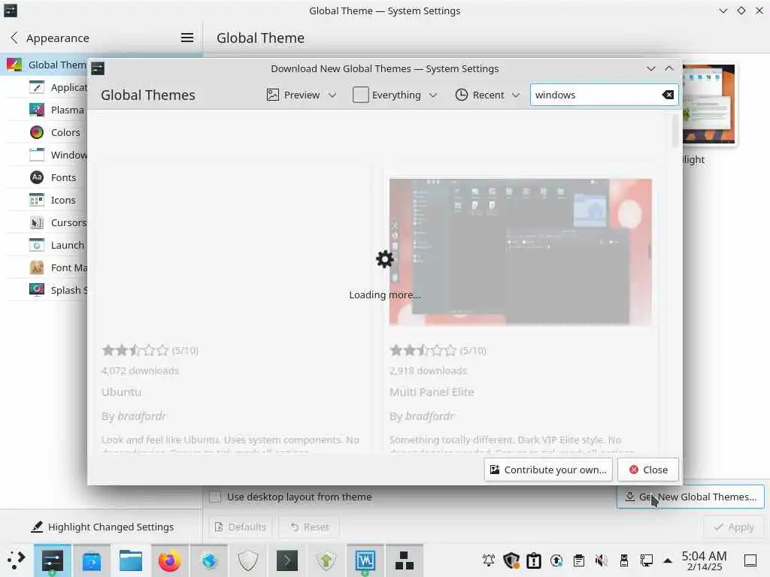The image size is (770, 577).
Task: Open Discover software center from taskbar
Action: click(x=91, y=560)
